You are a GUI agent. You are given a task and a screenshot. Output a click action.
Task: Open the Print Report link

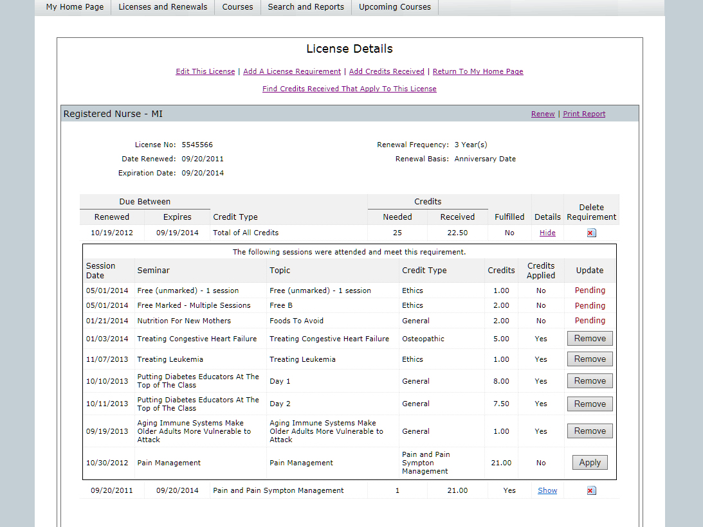584,114
